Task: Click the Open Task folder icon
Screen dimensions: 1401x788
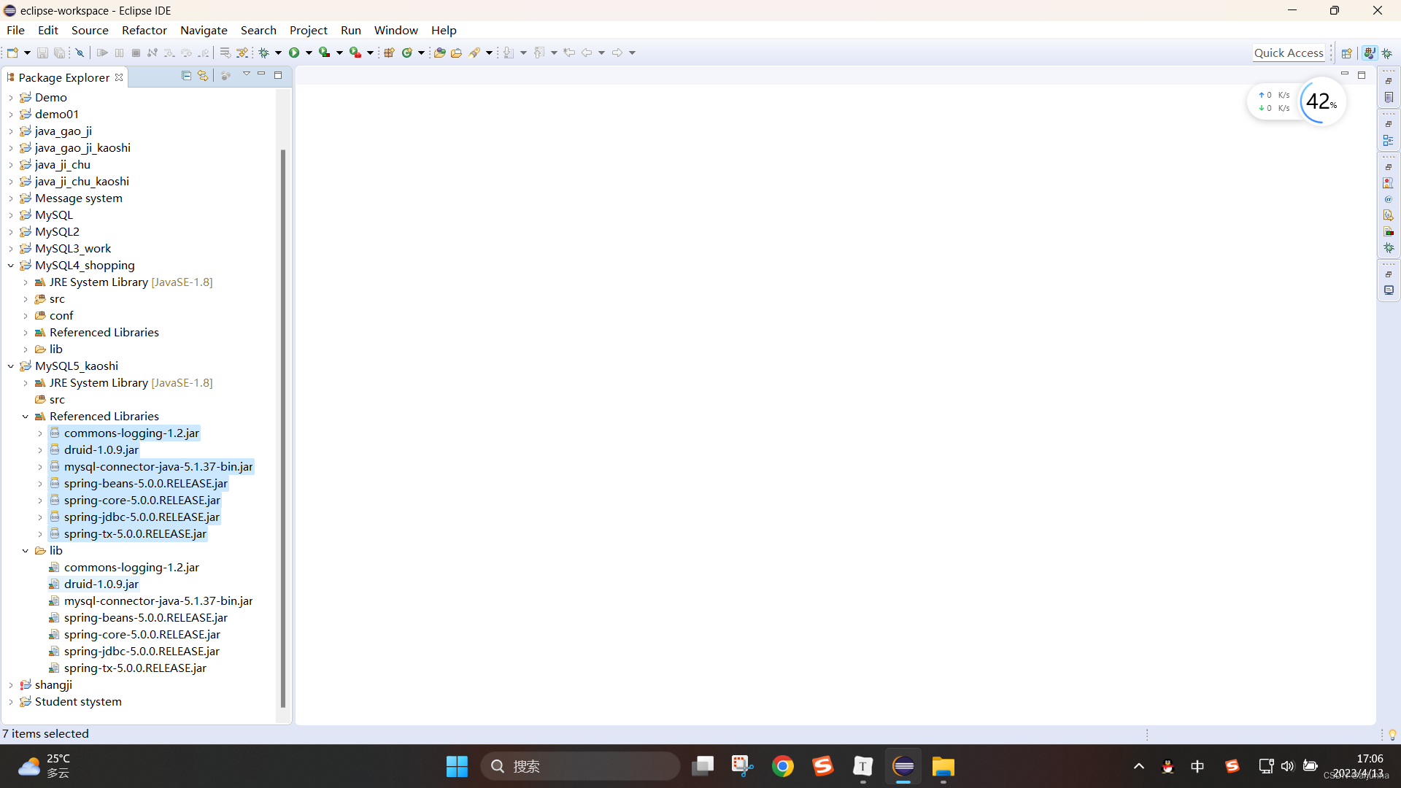Action: tap(456, 53)
